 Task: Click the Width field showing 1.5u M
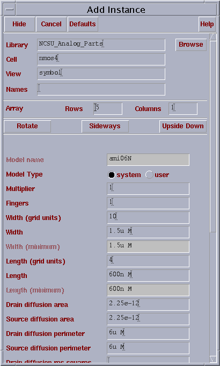tap(148, 232)
